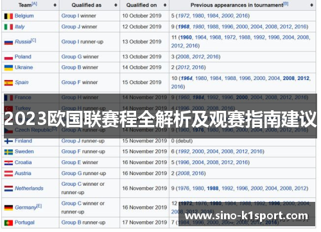Screen dimensions: 321x232
Task: Follow the Group F link in Sweden row
Action: coord(71,151)
